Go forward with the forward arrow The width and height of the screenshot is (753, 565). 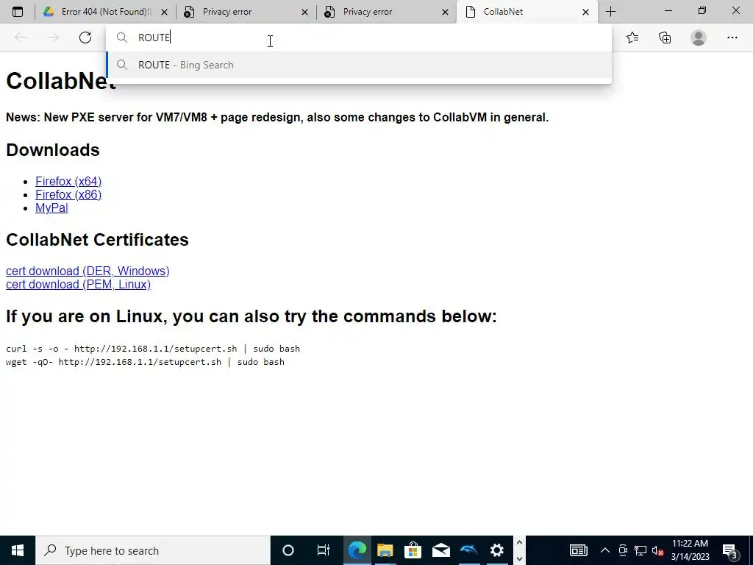pyautogui.click(x=53, y=38)
